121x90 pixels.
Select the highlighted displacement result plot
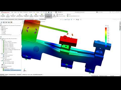point(12,70)
